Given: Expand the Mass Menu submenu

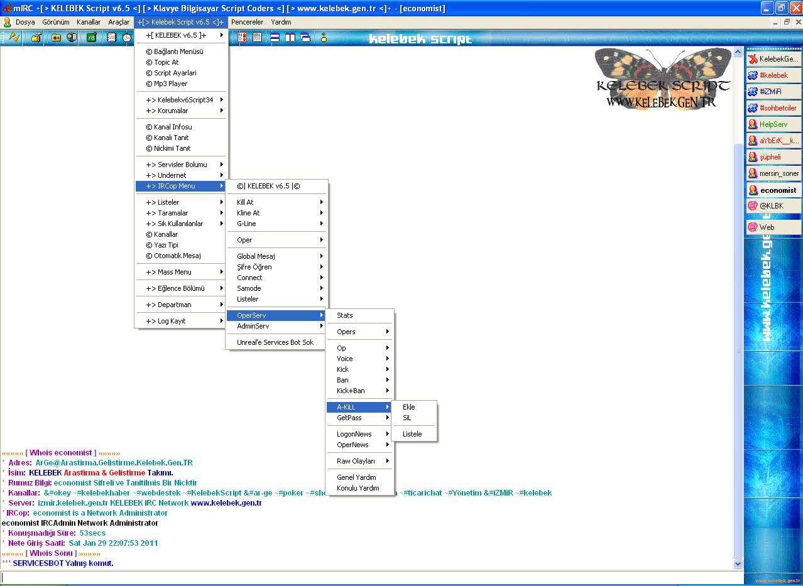Looking at the screenshot, I should [182, 272].
